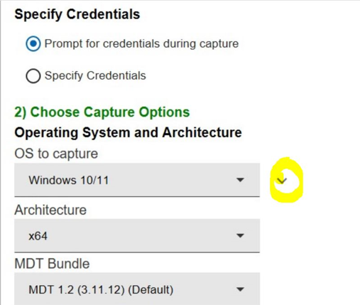Click the green '2) Choose Capture Options' heading
This screenshot has width=360, height=305.
click(102, 112)
